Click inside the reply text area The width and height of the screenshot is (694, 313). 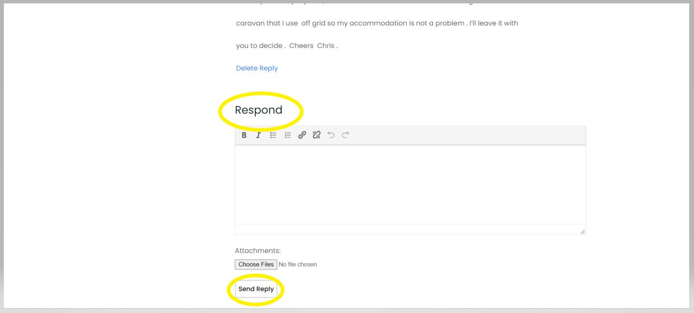(410, 184)
